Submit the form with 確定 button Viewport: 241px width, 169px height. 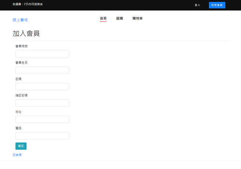21,146
